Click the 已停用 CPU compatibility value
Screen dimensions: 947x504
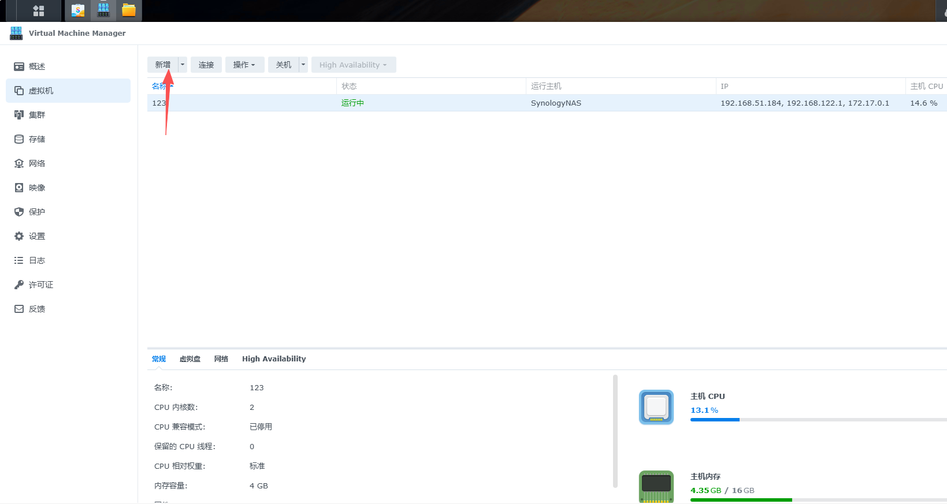pos(261,427)
